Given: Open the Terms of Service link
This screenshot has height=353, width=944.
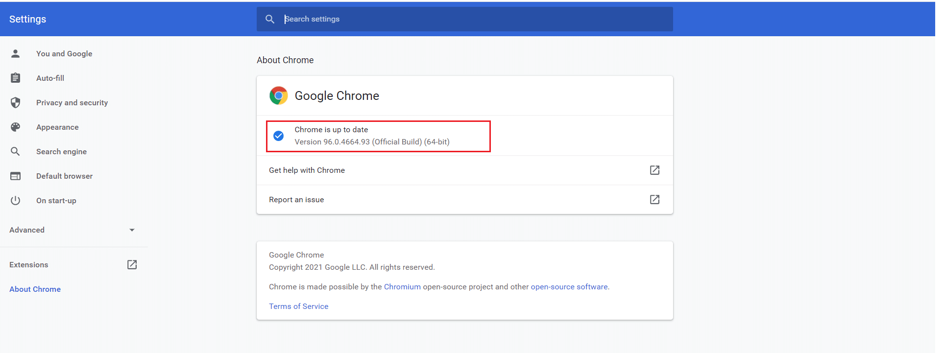Looking at the screenshot, I should [x=298, y=306].
